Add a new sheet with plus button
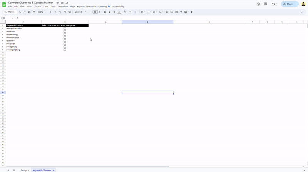This screenshot has height=172, width=308. [x=8, y=170]
